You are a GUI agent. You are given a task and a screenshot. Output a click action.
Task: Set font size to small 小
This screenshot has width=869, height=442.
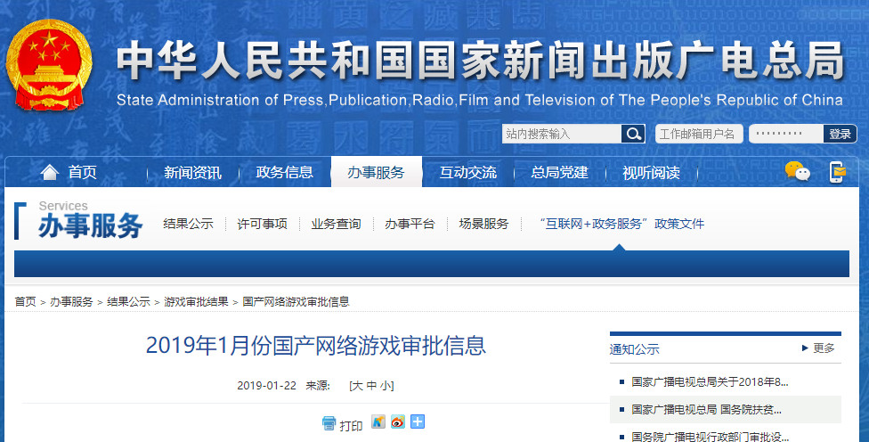pyautogui.click(x=386, y=386)
